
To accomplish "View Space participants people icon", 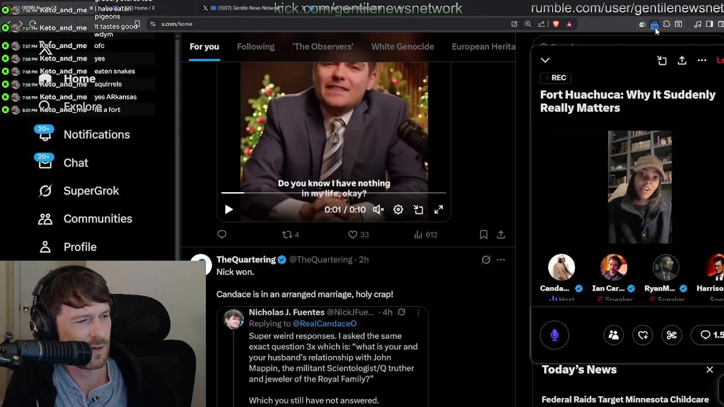I will click(x=614, y=335).
